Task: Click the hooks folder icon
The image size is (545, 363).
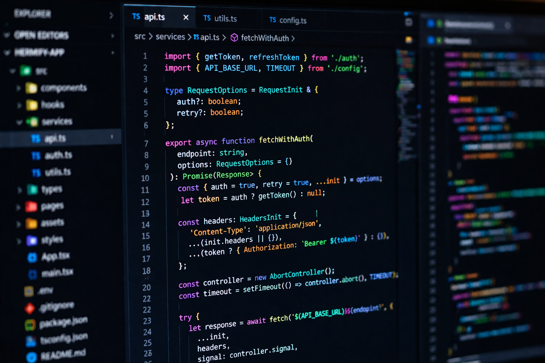Action: tap(32, 105)
